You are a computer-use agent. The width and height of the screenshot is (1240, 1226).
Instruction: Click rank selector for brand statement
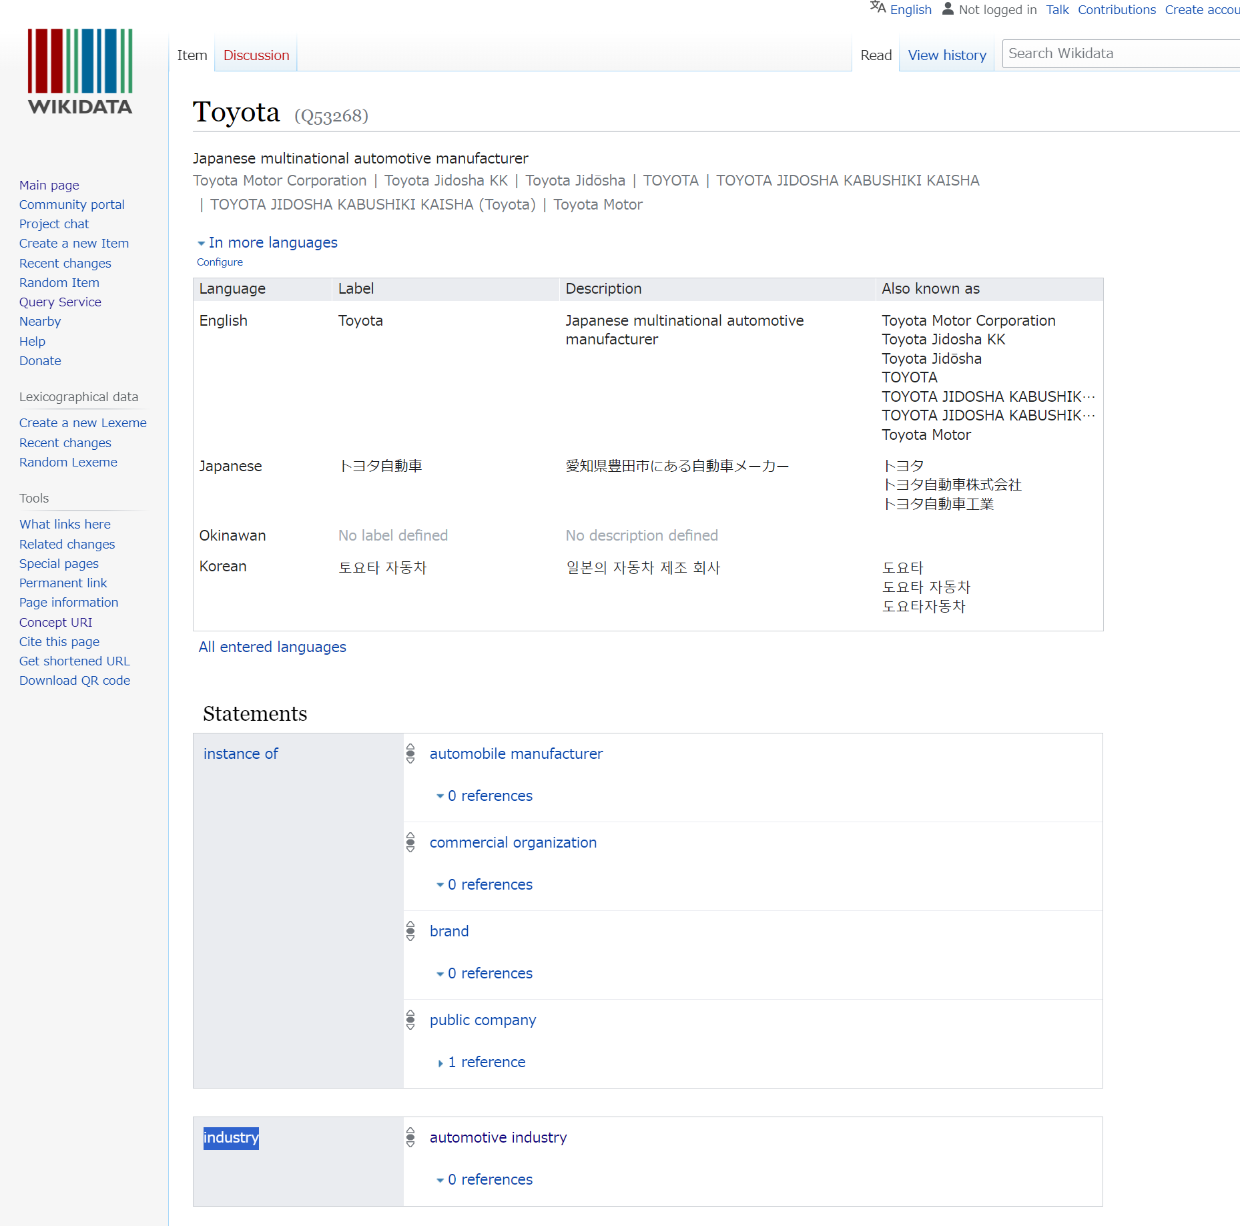pyautogui.click(x=410, y=931)
